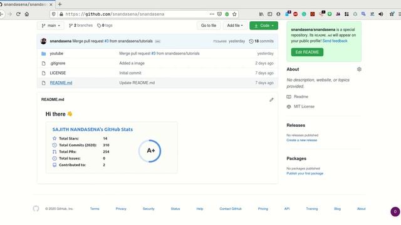Open the Add file dropdown
The width and height of the screenshot is (401, 225).
point(235,26)
